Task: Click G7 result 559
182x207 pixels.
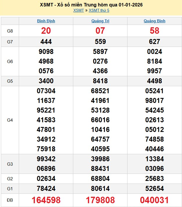Action: pos(100,42)
